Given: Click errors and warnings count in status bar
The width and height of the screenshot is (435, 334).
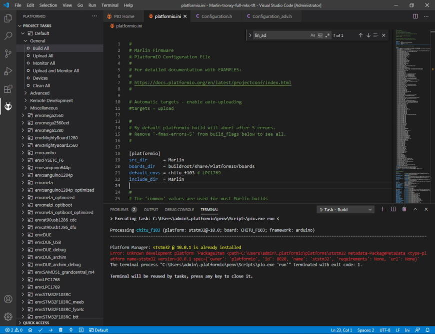Looking at the screenshot, I should (14, 330).
